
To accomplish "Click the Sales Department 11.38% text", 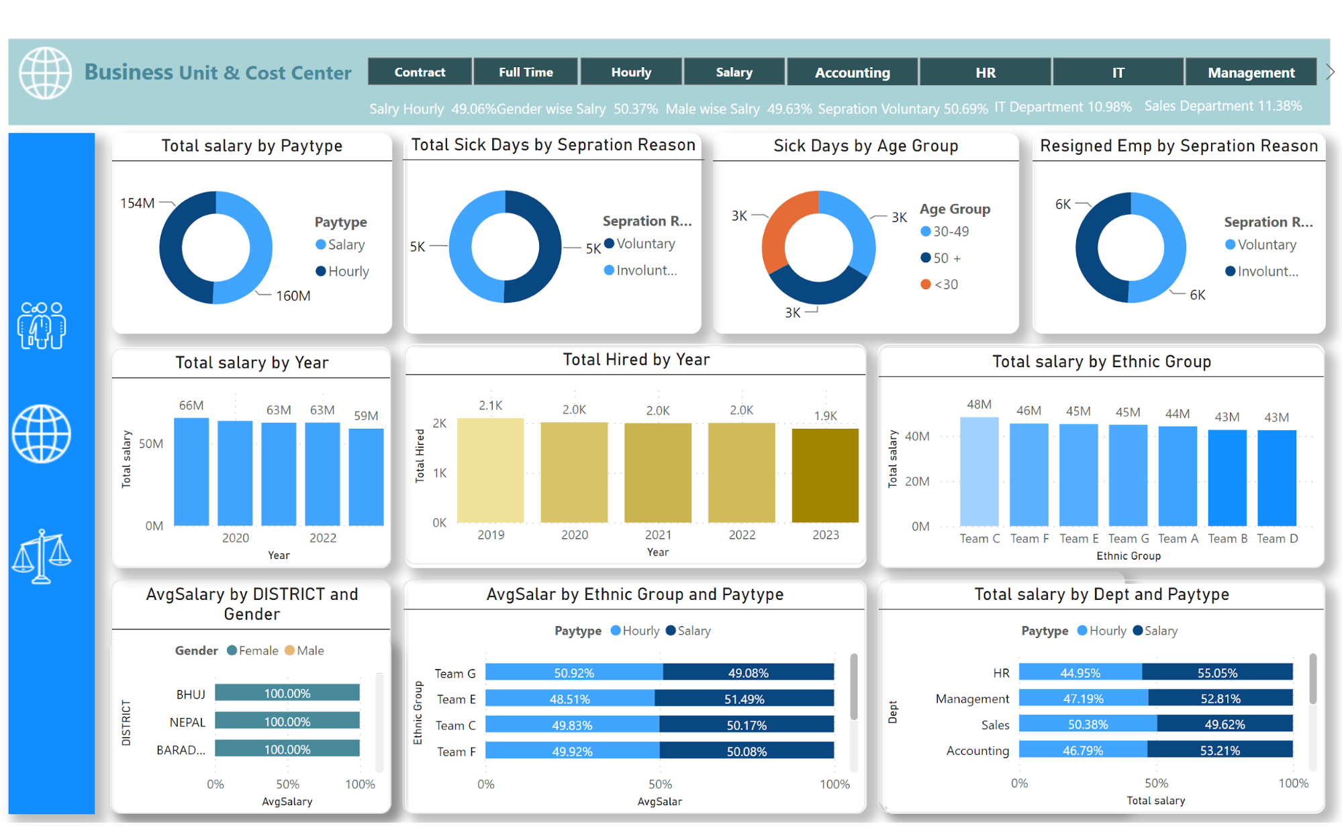I will [1223, 106].
